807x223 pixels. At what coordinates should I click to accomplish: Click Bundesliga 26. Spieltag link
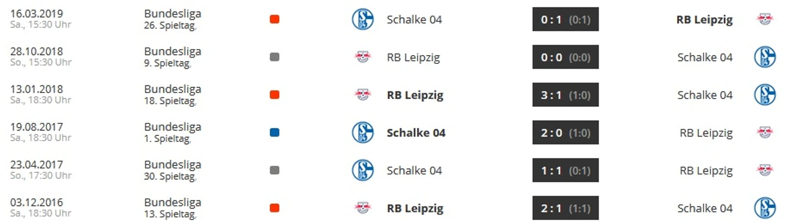click(x=172, y=19)
